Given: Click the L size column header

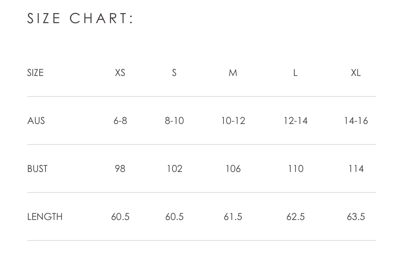Looking at the screenshot, I should pyautogui.click(x=296, y=73).
